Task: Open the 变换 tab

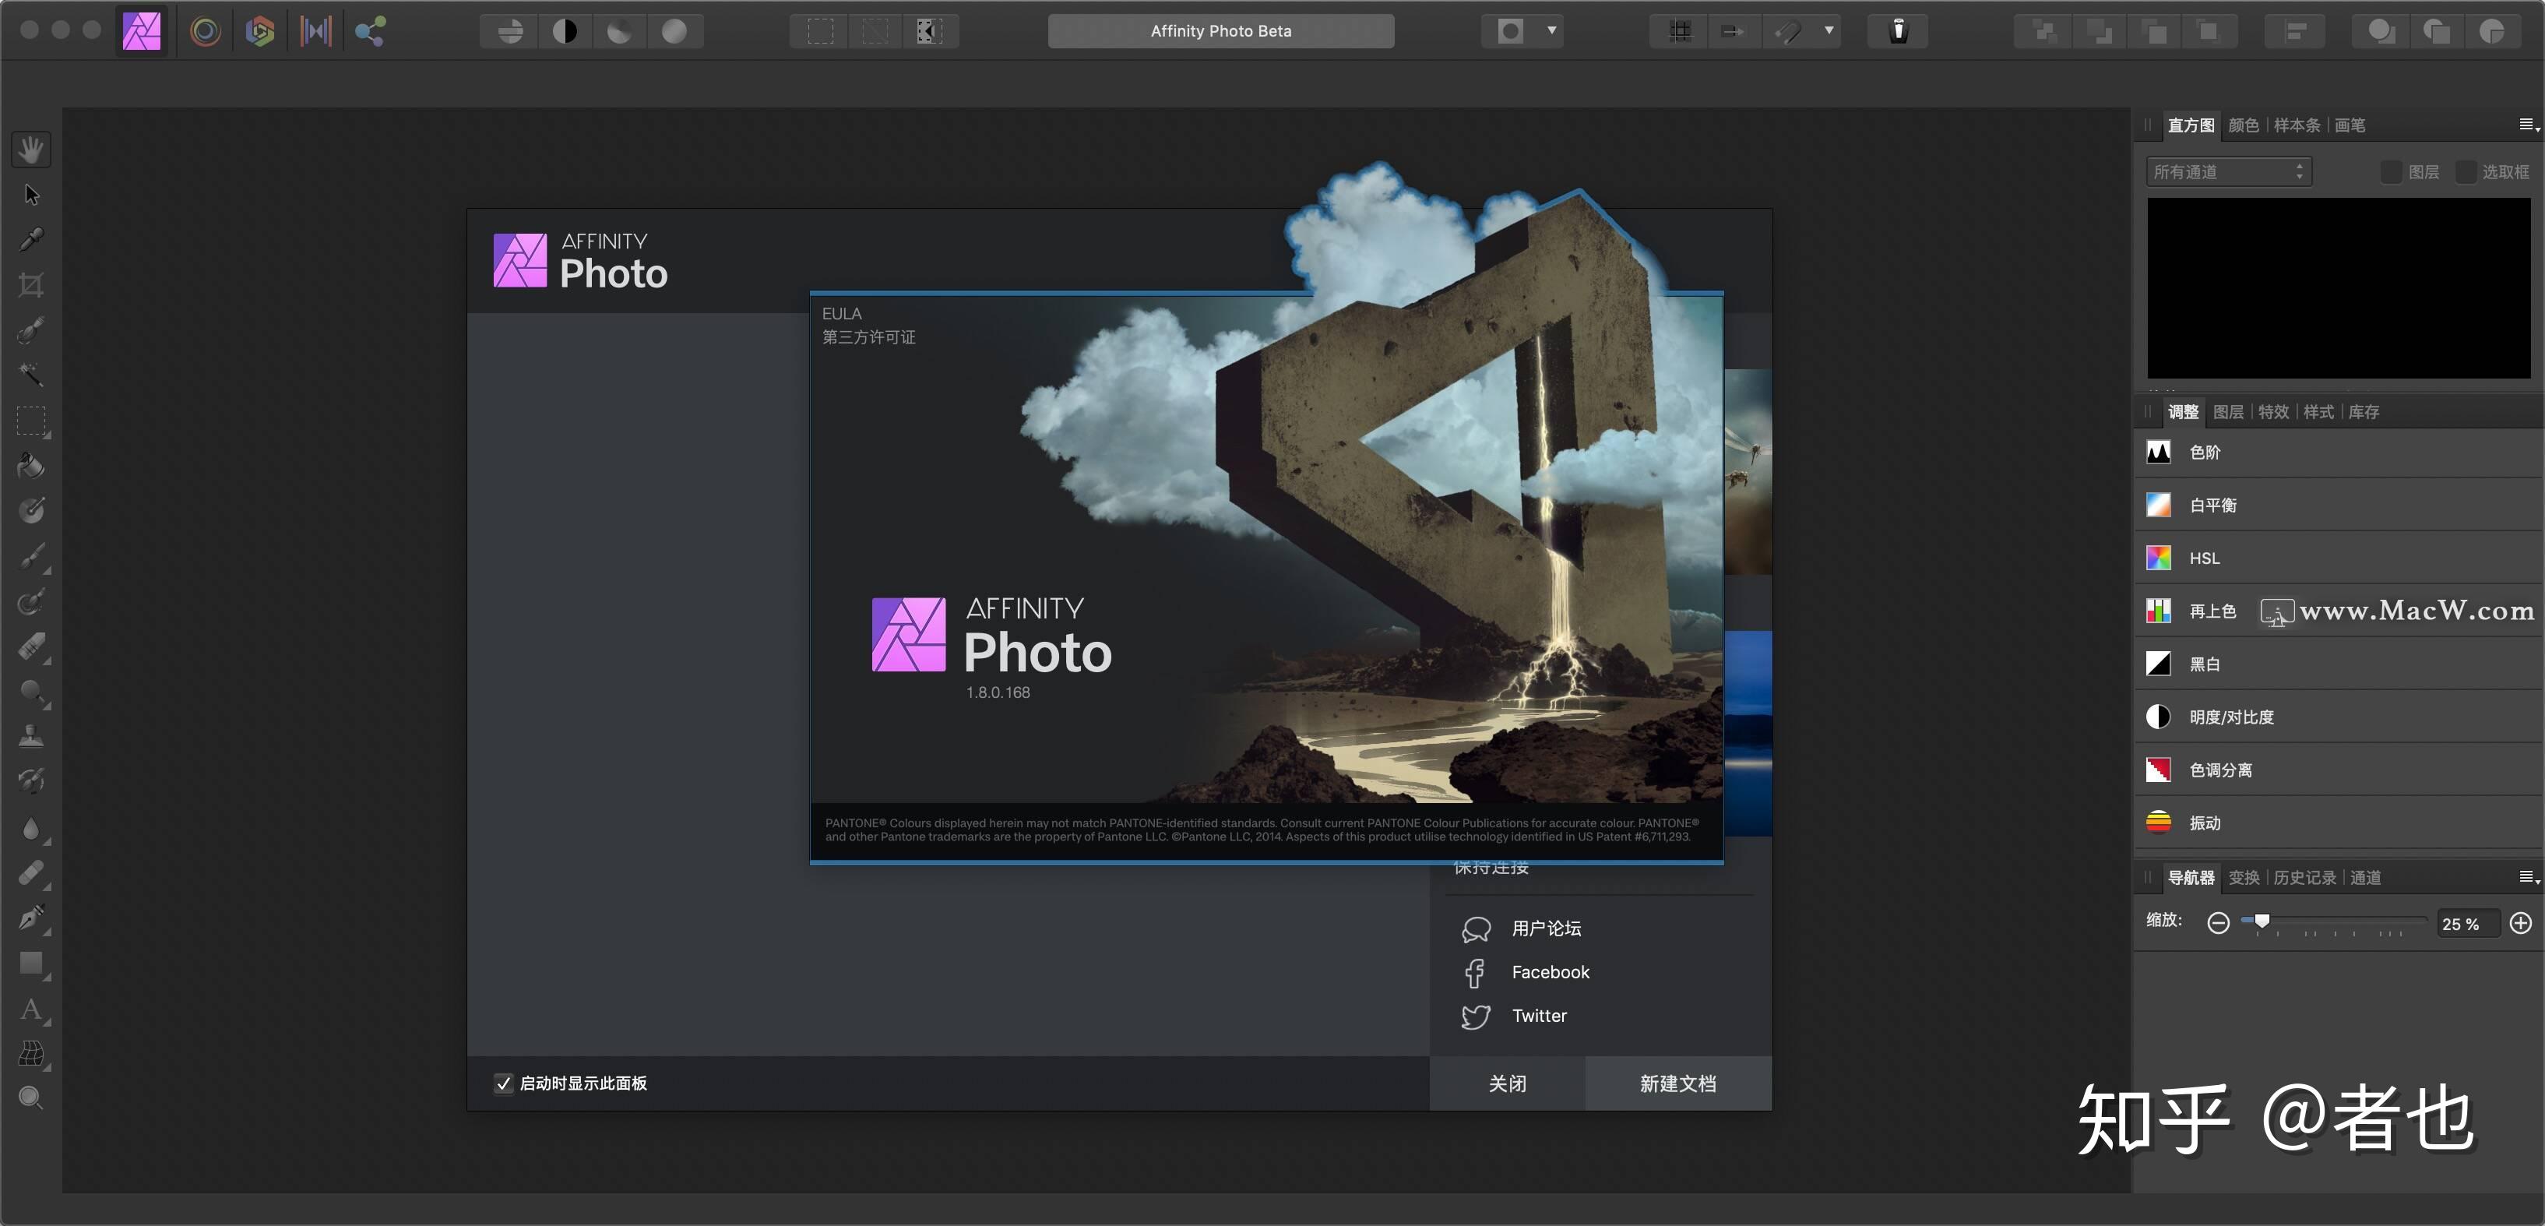Action: [2244, 877]
